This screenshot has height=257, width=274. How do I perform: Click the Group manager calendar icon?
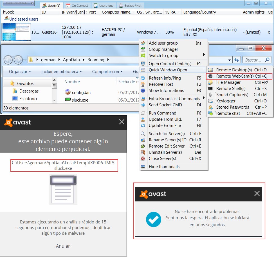143,49
